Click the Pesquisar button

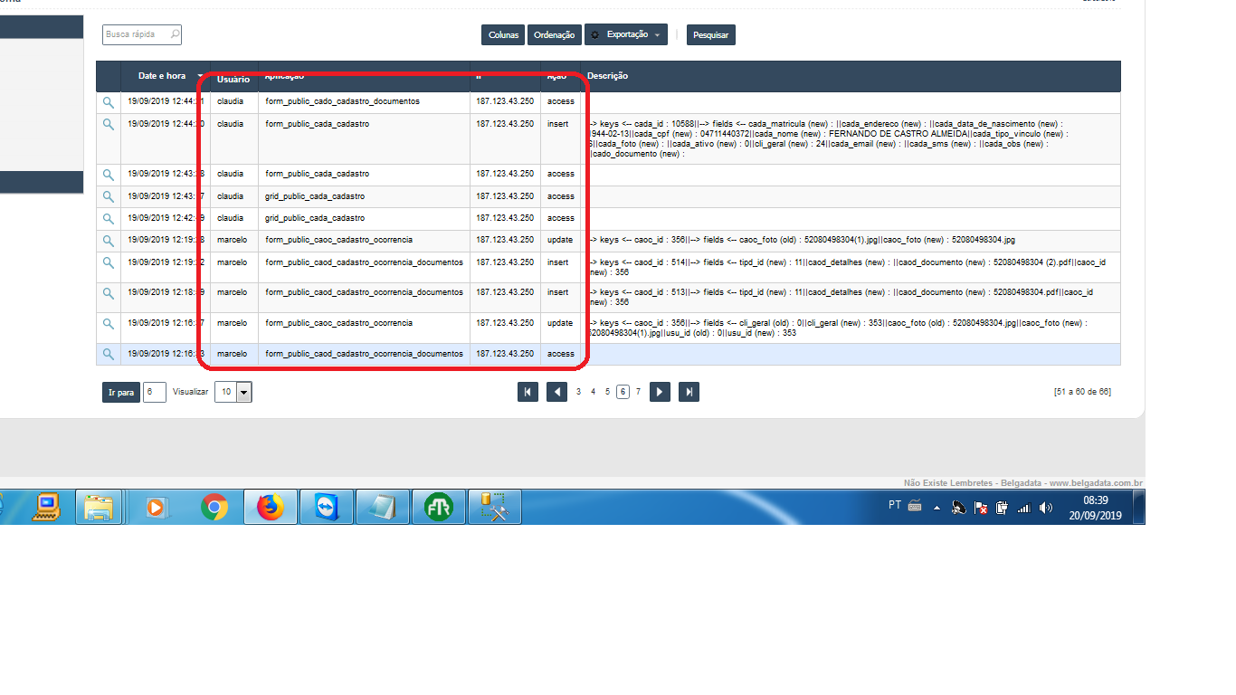pos(711,34)
